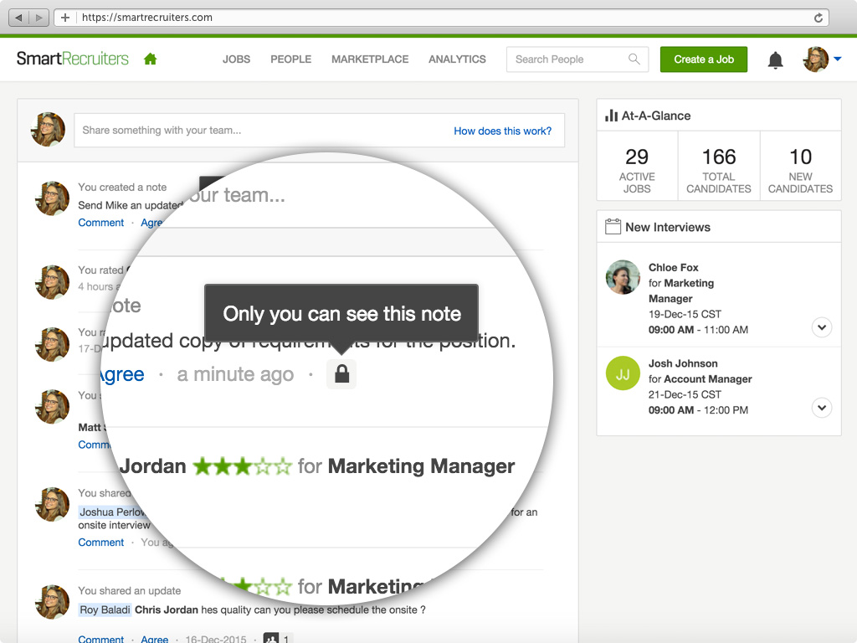
Task: Open the PEOPLE menu item
Action: point(290,59)
